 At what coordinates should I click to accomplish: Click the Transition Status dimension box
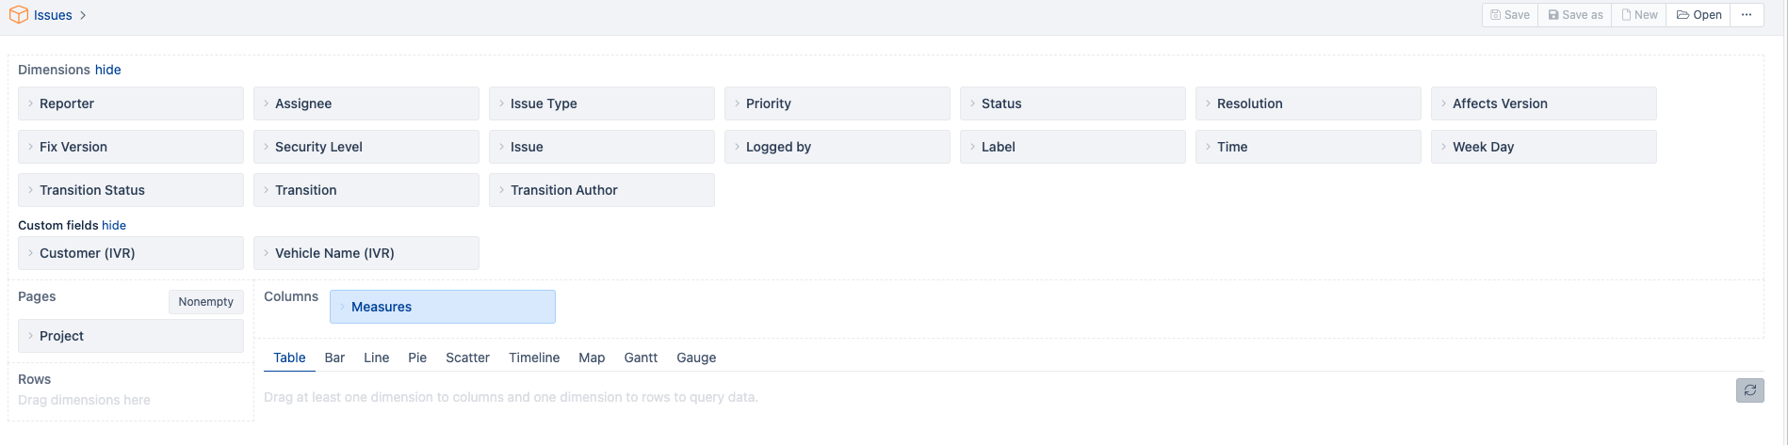coord(131,190)
